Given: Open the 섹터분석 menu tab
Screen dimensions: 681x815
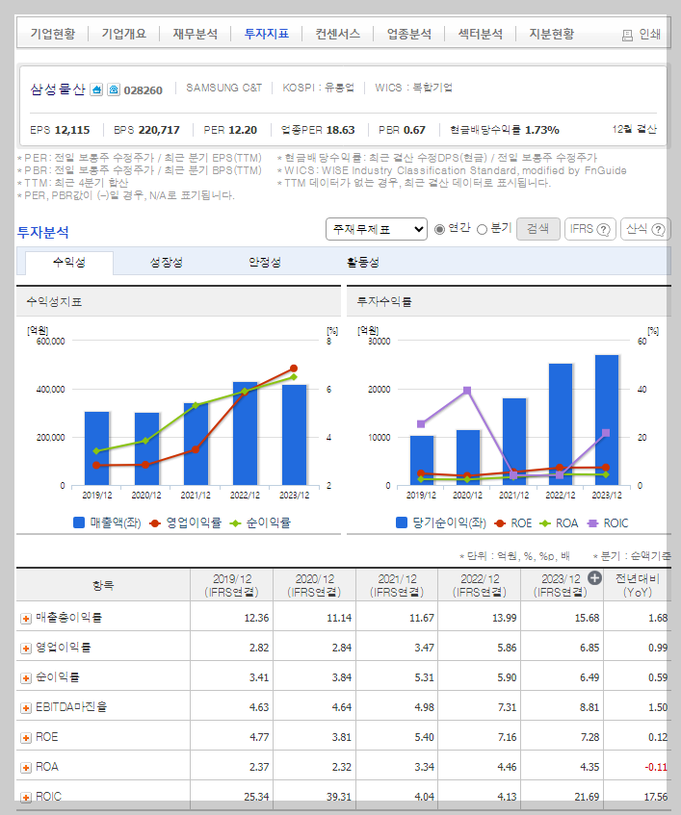Looking at the screenshot, I should tap(481, 35).
